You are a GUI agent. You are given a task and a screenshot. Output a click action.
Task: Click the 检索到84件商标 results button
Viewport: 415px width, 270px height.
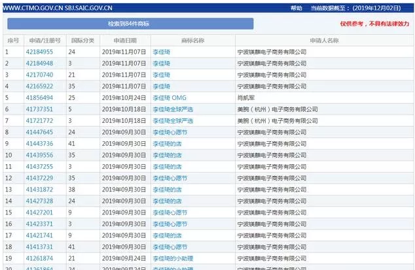tap(129, 24)
